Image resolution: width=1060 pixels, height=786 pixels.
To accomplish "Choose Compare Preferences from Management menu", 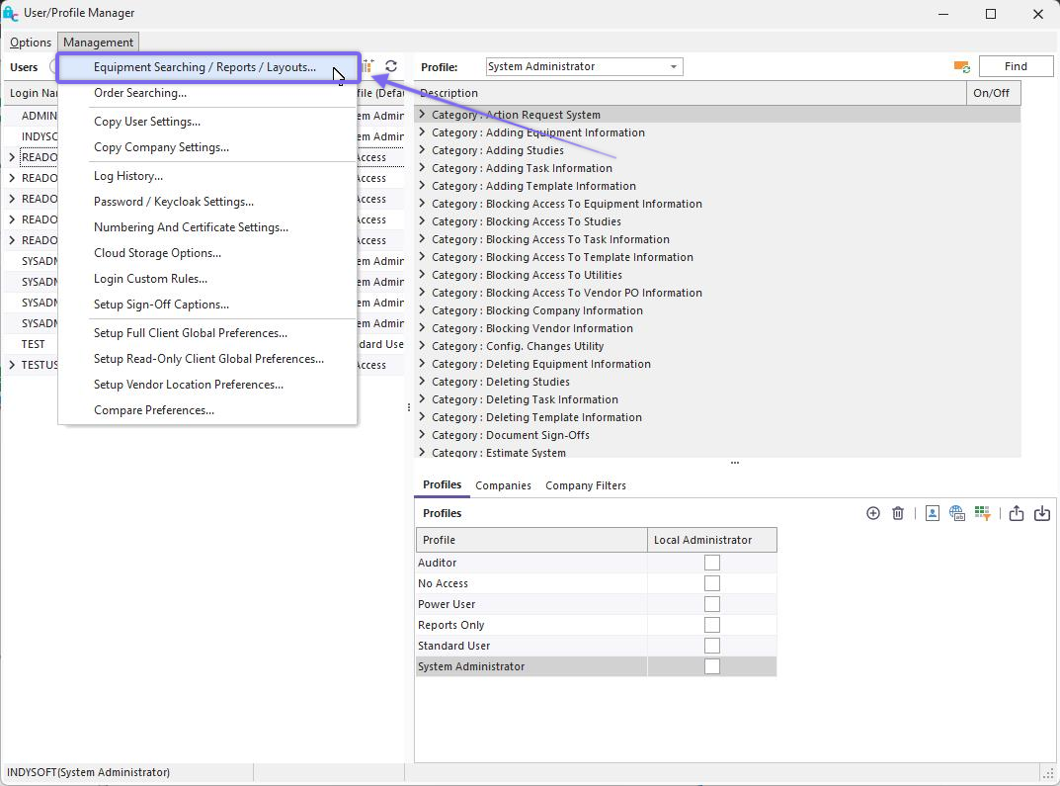I will click(154, 410).
